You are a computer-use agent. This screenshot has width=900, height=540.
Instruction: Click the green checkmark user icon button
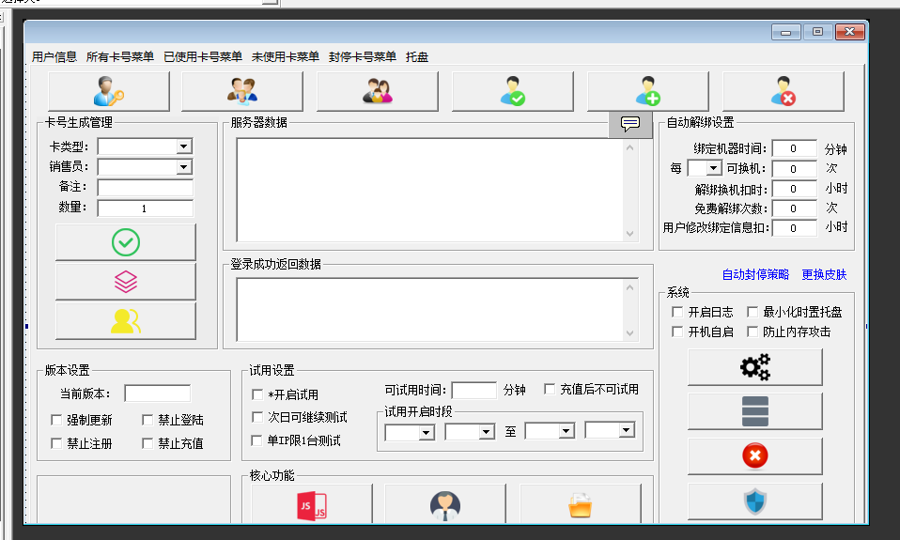tap(512, 92)
